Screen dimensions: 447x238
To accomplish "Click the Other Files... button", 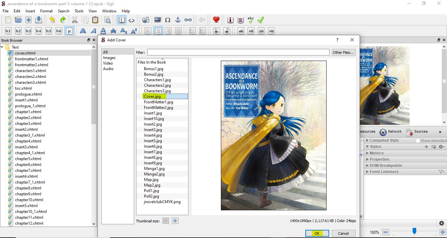I will tap(343, 52).
